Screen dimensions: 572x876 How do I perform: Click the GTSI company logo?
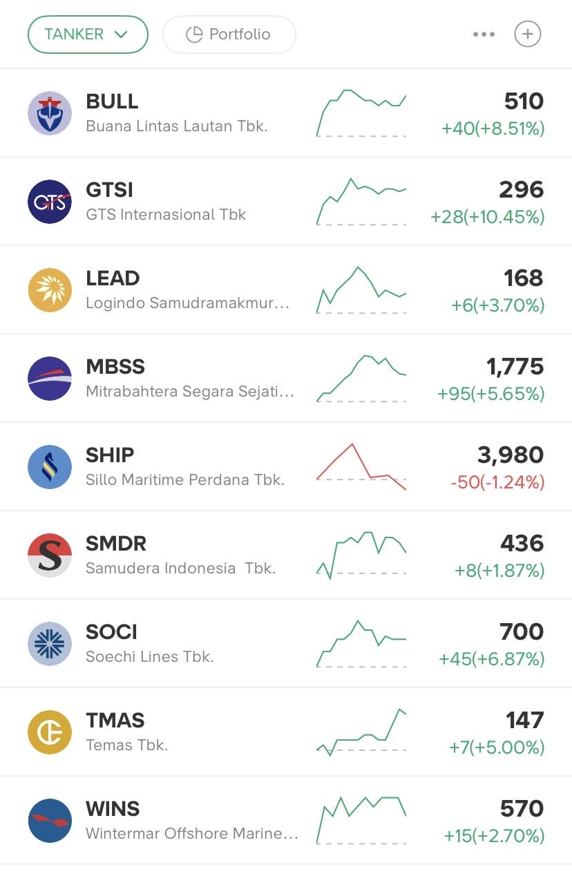pyautogui.click(x=50, y=202)
